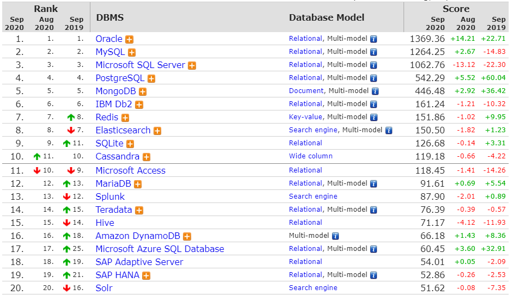Go to the Hive DBMS page
513x295 pixels.
[x=105, y=223]
